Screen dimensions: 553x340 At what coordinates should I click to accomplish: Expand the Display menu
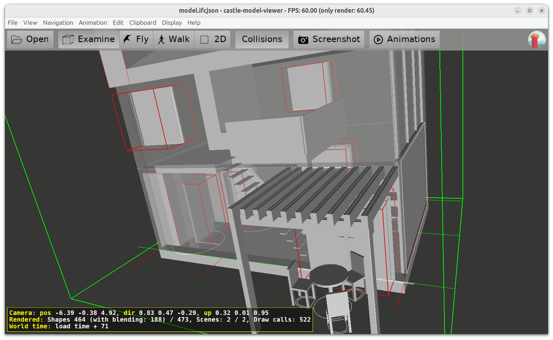coord(172,23)
